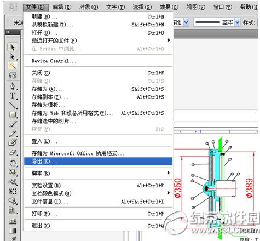The height and width of the screenshot is (241, 260).
Task: Open the 编辑 menu
Action: pyautogui.click(x=62, y=7)
